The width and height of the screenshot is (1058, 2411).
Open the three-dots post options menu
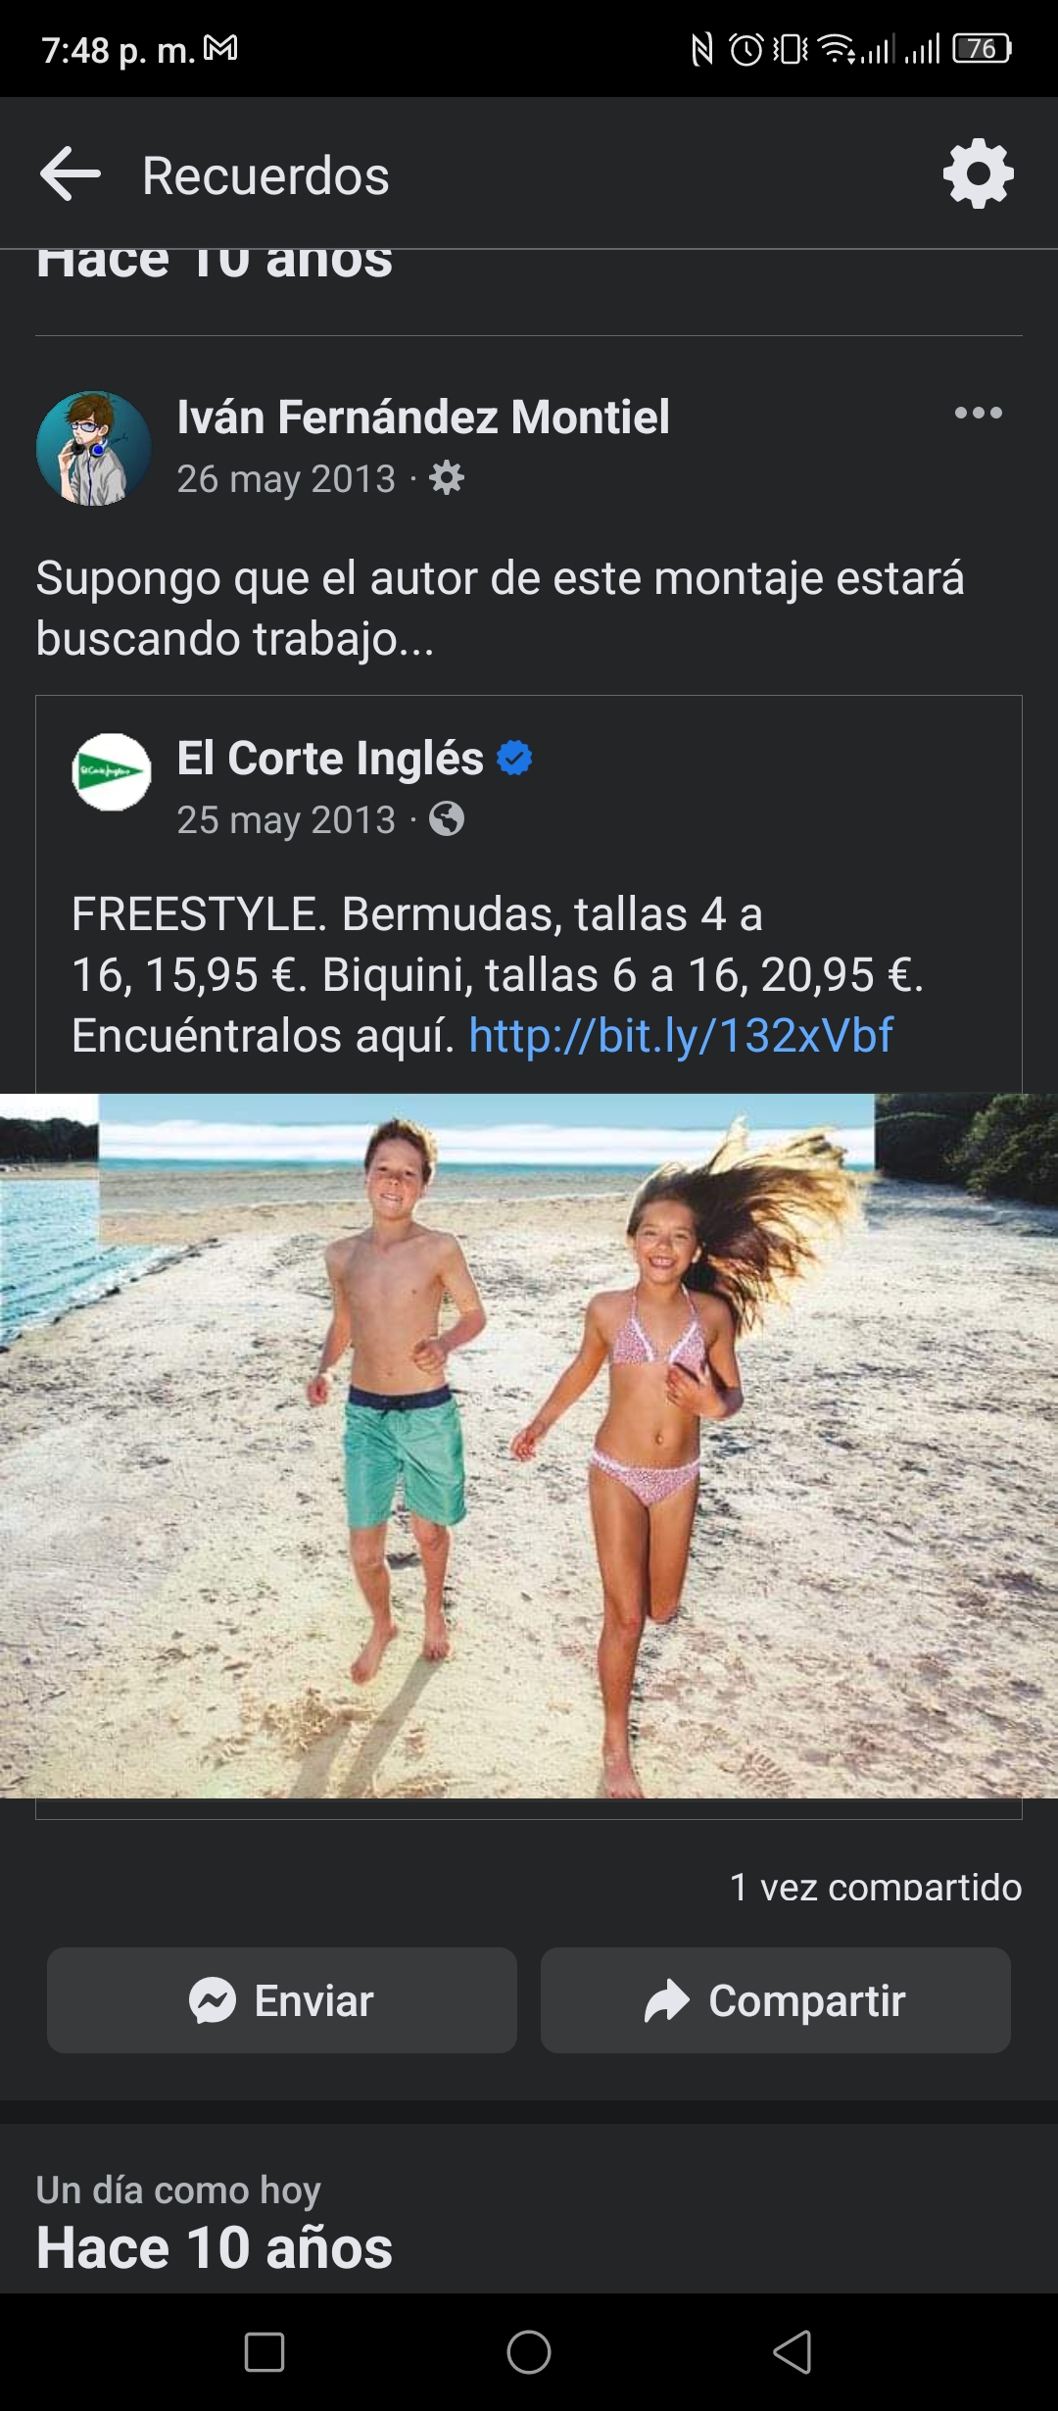pyautogui.click(x=979, y=413)
